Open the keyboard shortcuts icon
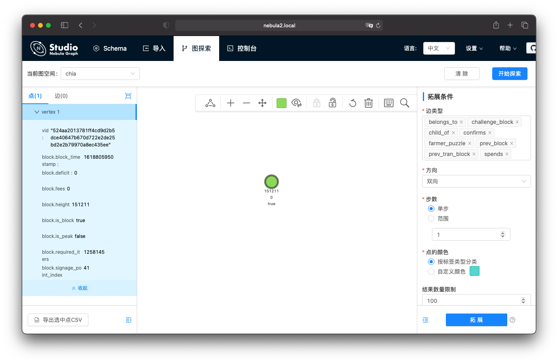This screenshot has height=363, width=558. (389, 103)
